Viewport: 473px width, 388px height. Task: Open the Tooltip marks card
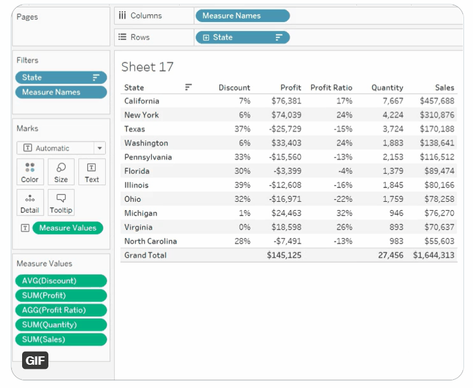click(x=61, y=202)
